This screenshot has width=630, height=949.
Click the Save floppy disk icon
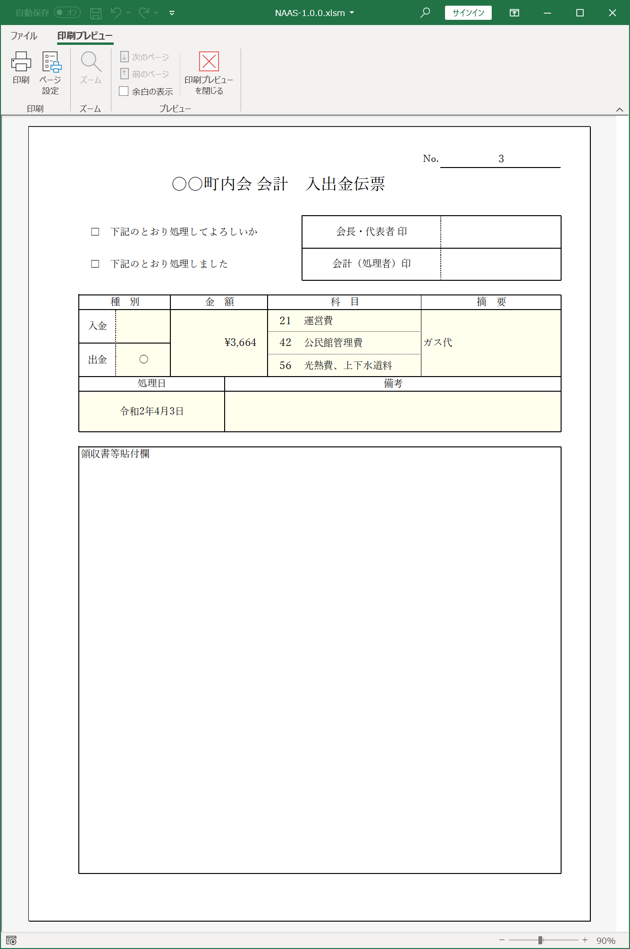tap(96, 13)
